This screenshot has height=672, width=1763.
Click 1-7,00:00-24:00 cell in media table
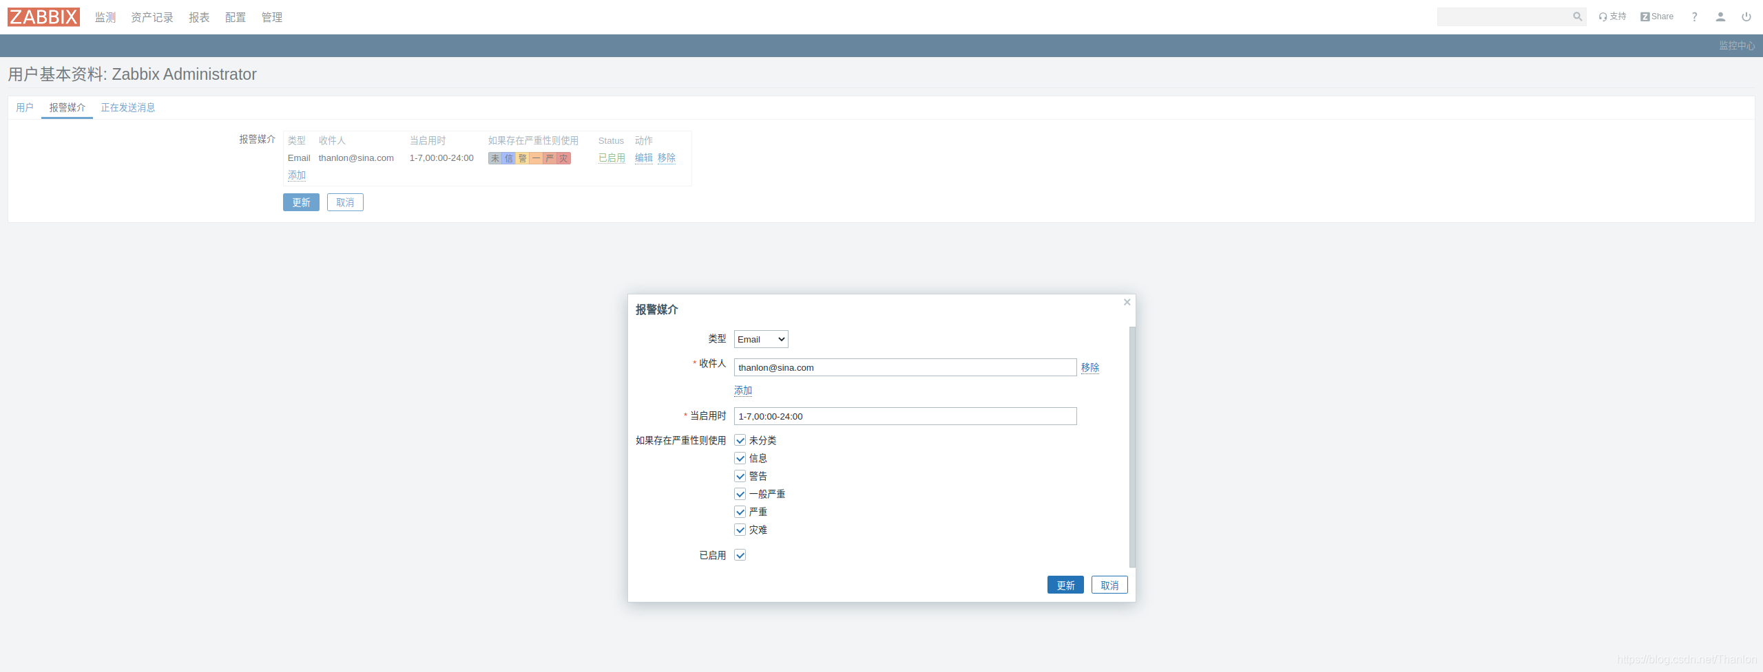pyautogui.click(x=441, y=158)
